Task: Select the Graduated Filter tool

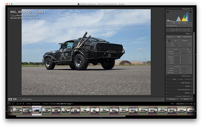Action: [180, 30]
